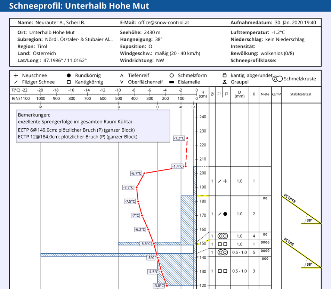Click the hardness marker M on the scale
This screenshot has height=289, width=331.
pos(41,107)
